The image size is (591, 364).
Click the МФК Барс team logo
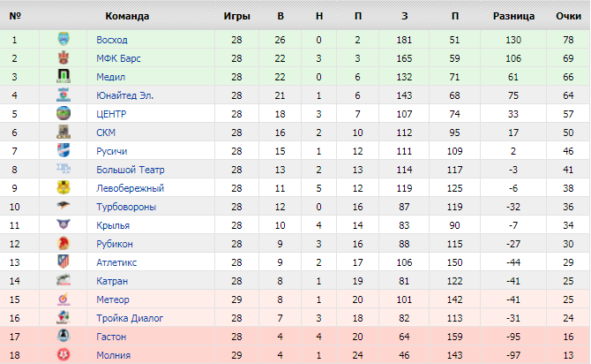(64, 58)
